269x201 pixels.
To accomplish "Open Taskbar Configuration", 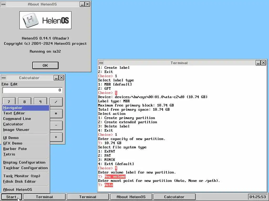I will [26, 168].
